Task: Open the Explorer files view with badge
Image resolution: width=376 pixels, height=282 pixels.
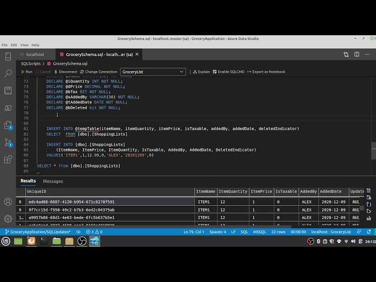Action: 8,125
